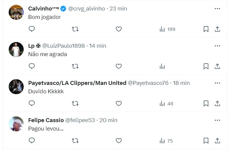Reply to Lp's "Não me agrada" tweet
Screen dimensions: 231x150
click(32, 66)
